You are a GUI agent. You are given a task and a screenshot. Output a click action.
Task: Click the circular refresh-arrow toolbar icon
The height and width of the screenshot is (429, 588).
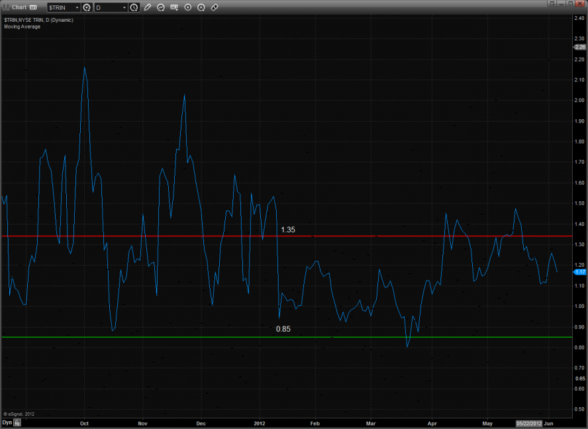click(x=160, y=7)
